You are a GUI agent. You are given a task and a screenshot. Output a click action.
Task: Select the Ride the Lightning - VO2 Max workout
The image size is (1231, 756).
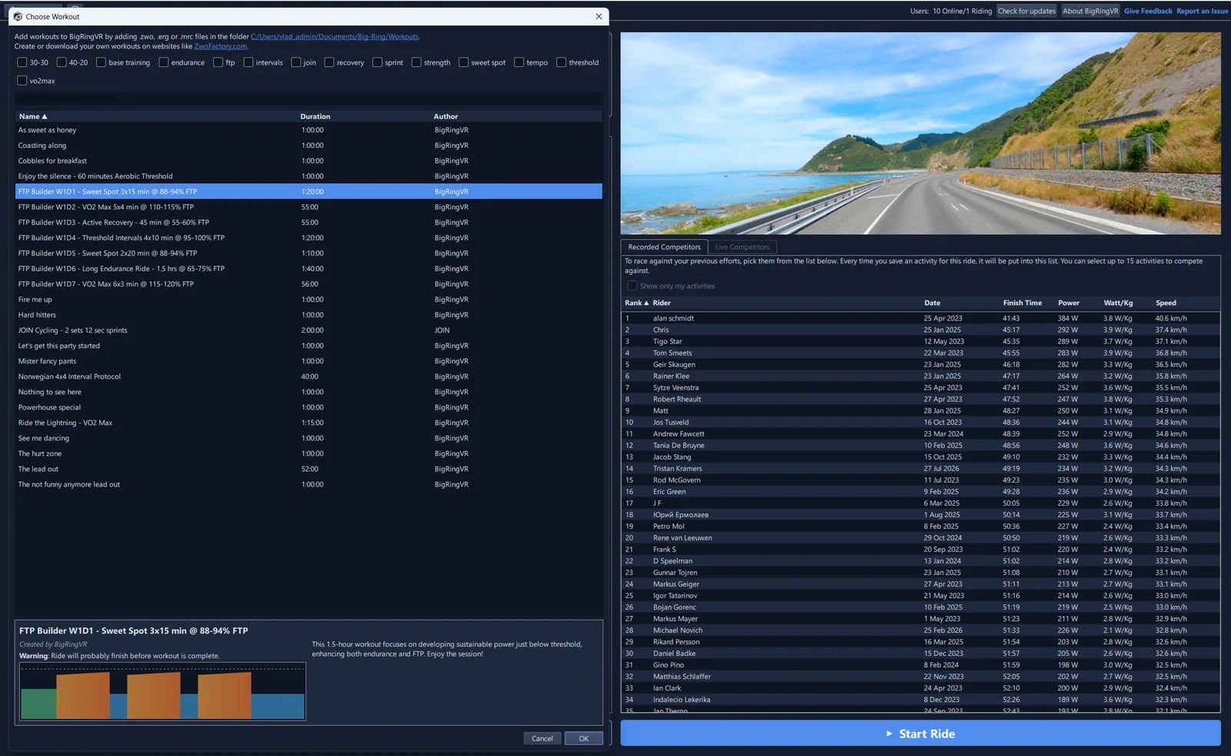309,423
